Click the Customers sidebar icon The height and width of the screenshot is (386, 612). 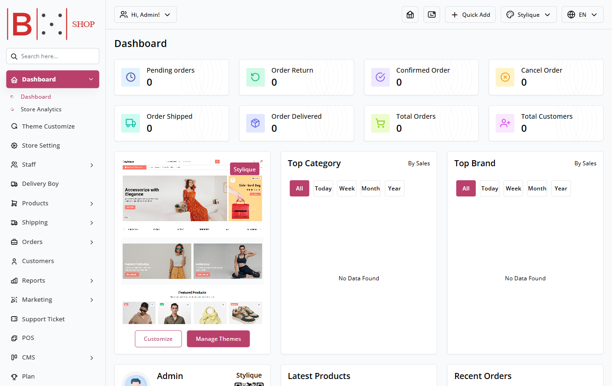pyautogui.click(x=14, y=261)
